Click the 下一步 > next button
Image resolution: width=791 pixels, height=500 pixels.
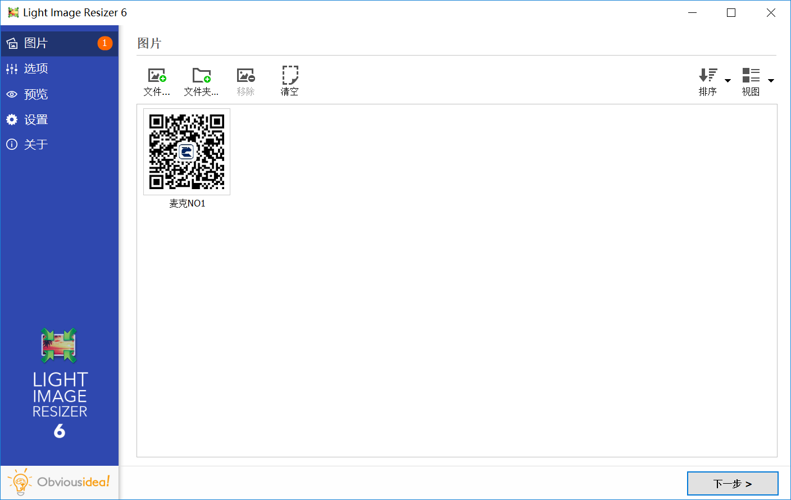tap(733, 484)
